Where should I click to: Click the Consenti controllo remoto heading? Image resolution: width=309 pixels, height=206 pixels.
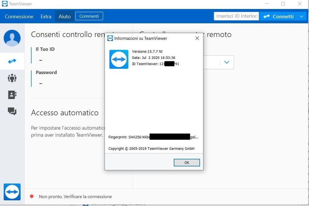pos(68,35)
